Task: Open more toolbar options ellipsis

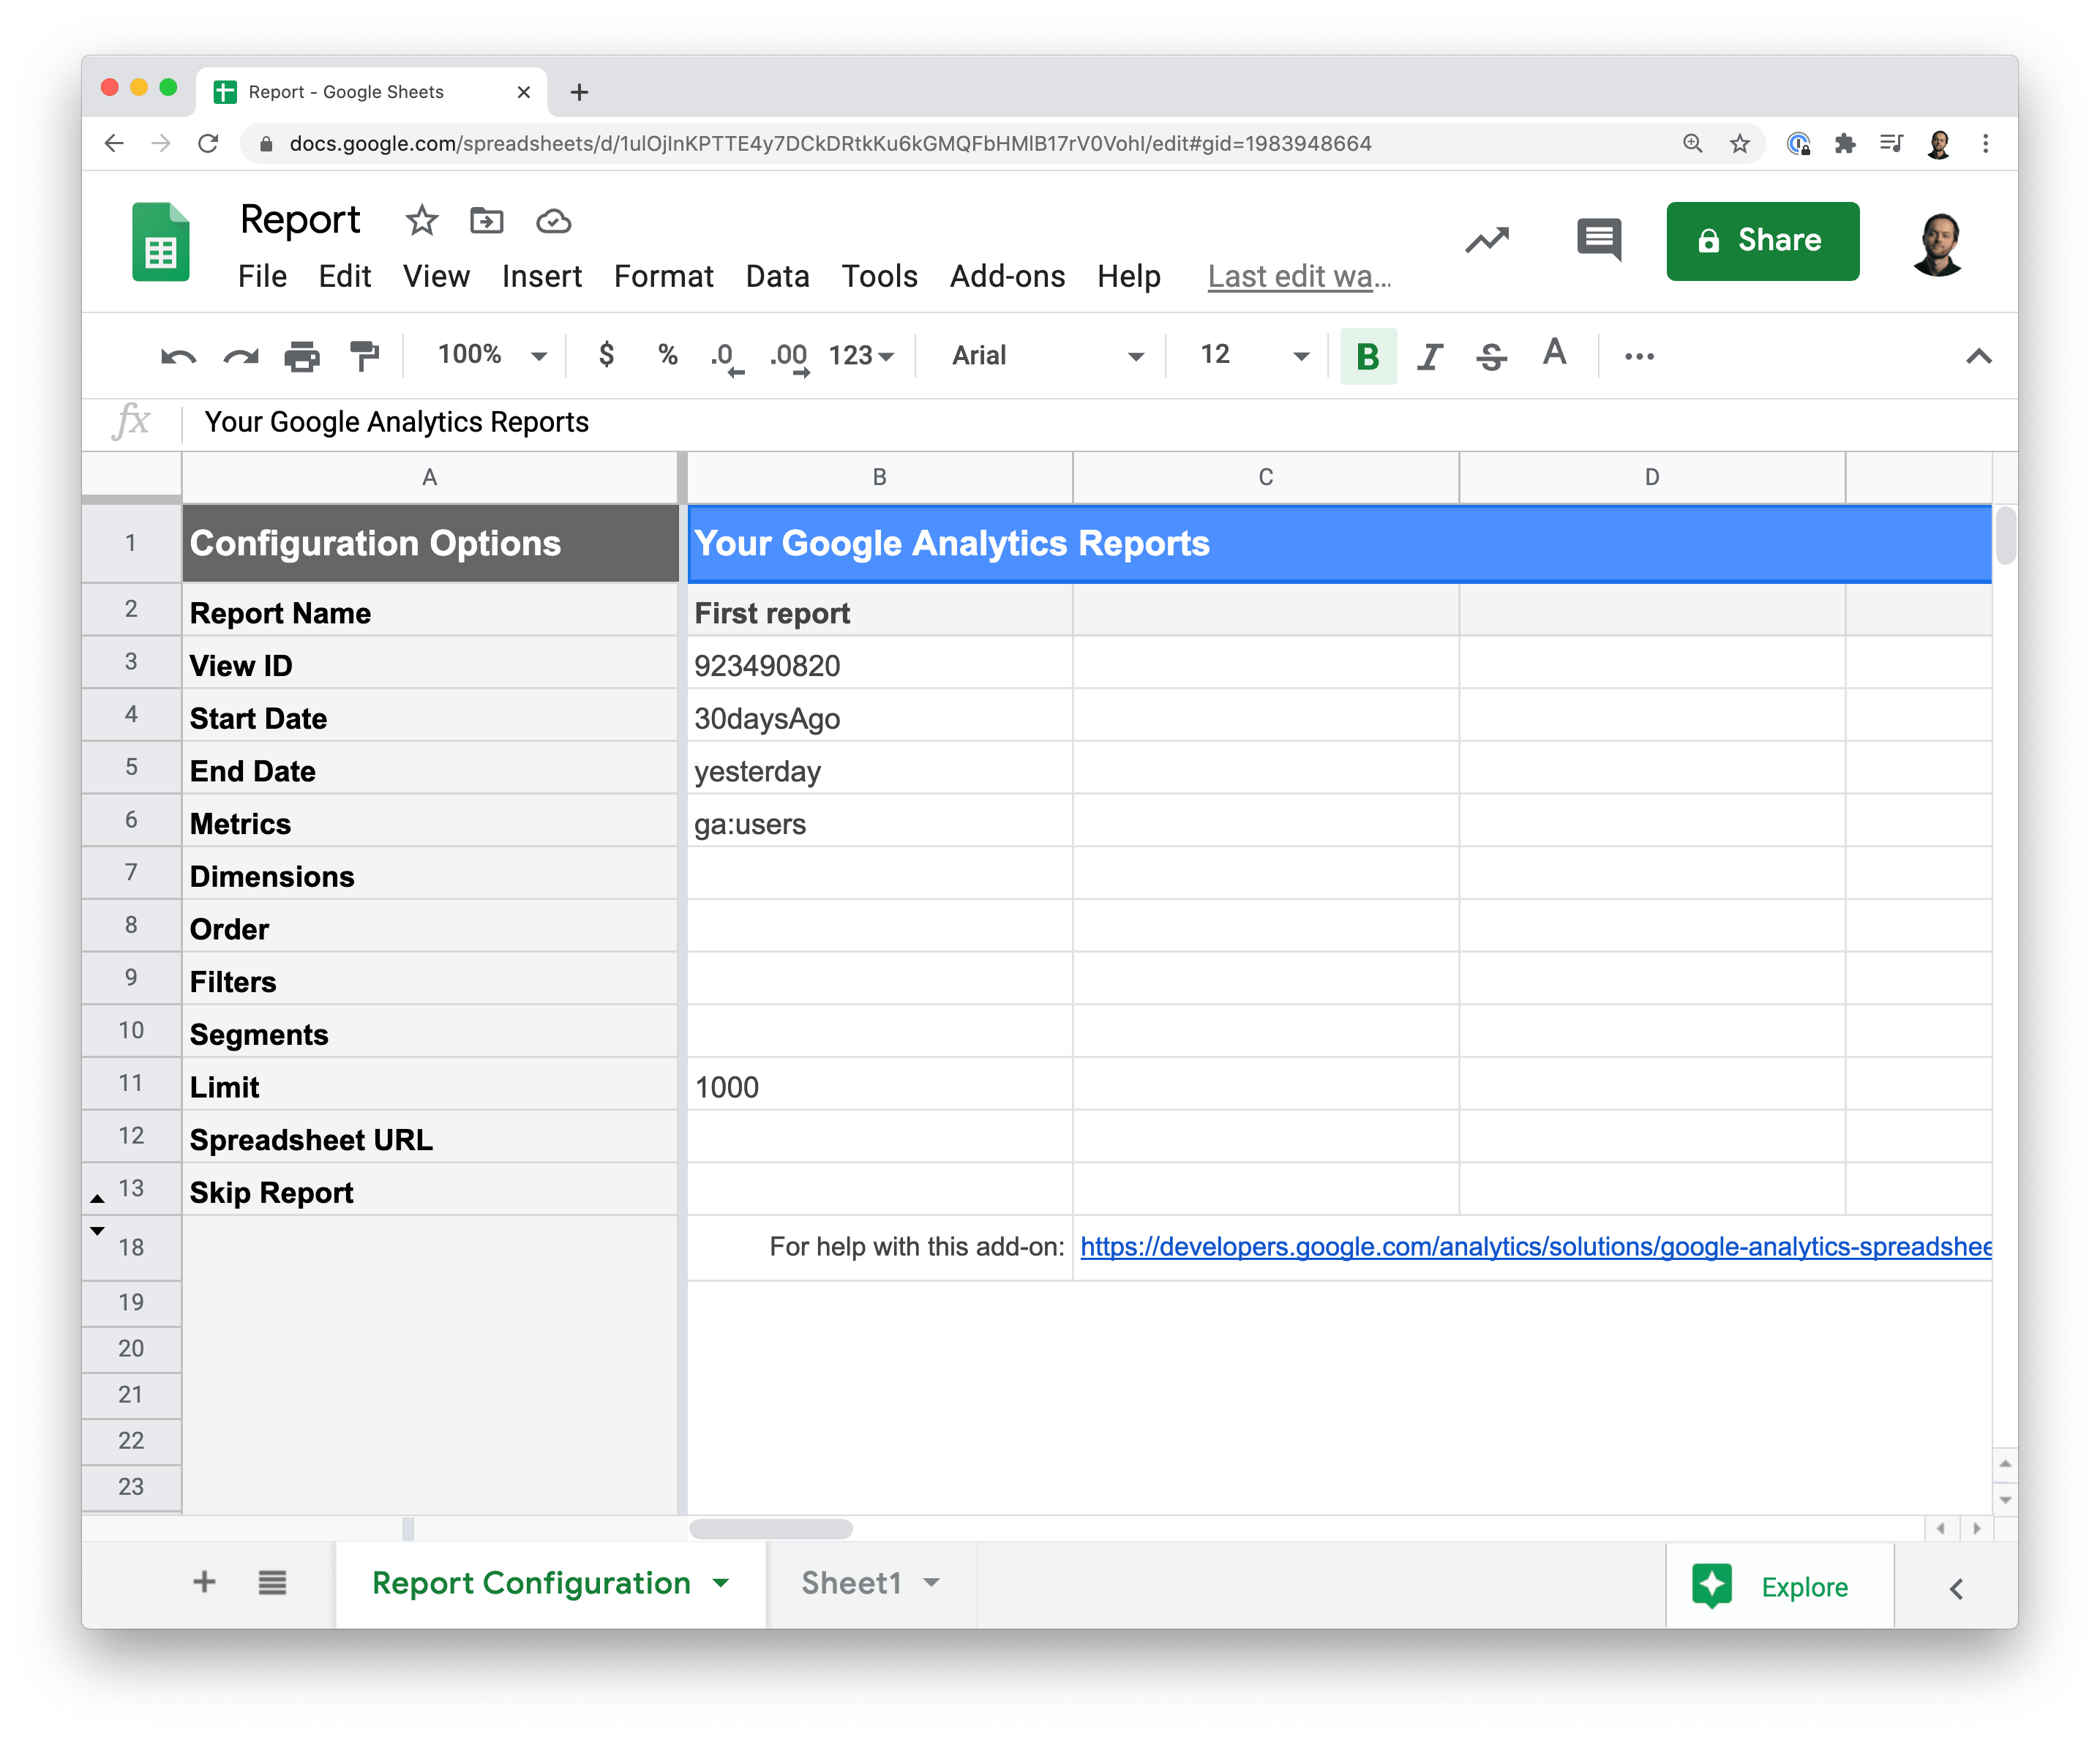Action: tap(1640, 356)
